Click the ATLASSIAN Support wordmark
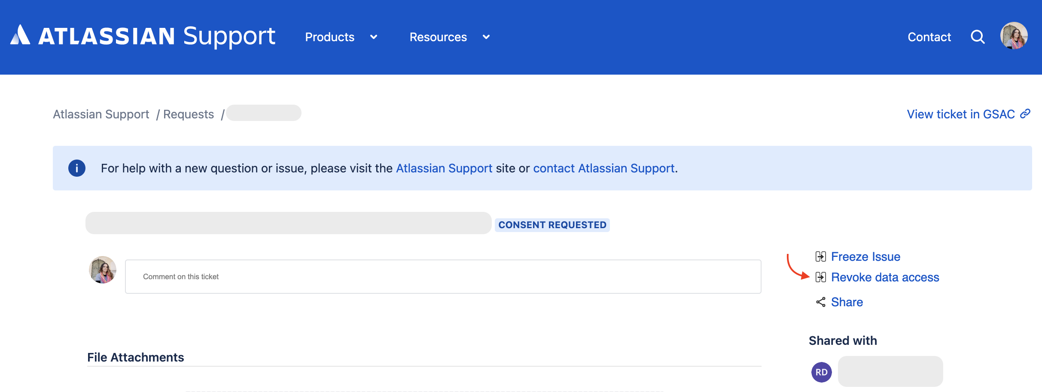 [157, 36]
